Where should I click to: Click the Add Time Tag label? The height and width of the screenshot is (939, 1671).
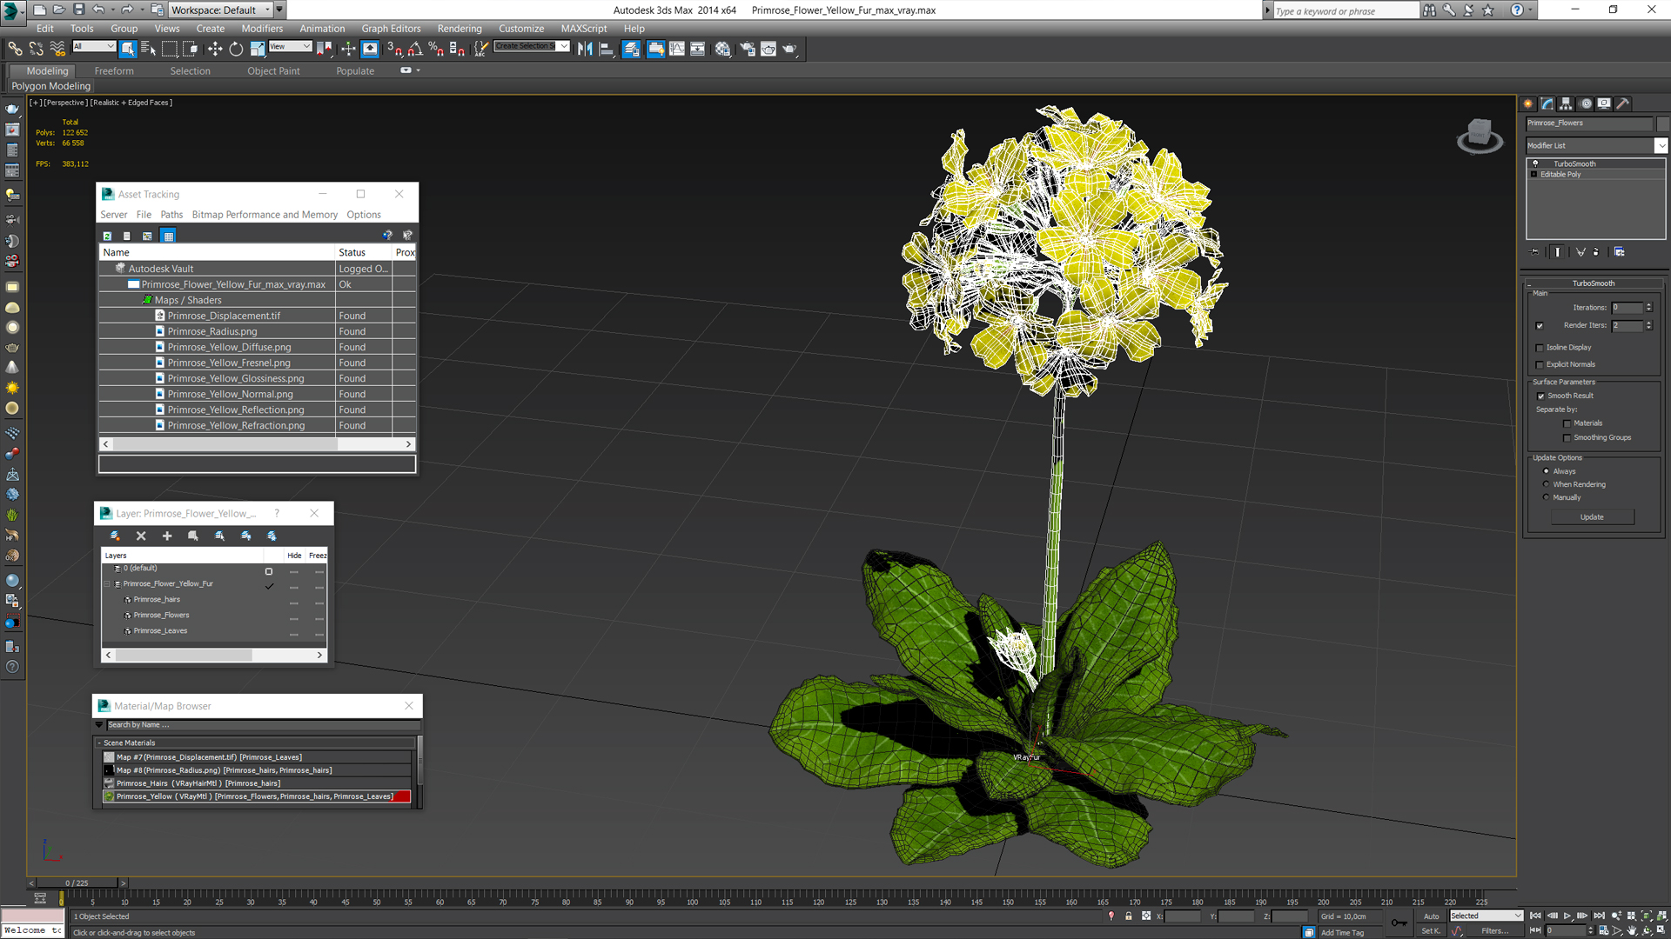click(x=1342, y=933)
